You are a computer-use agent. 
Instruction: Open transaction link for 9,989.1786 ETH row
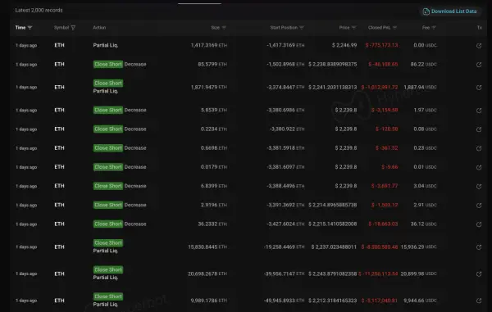click(479, 301)
